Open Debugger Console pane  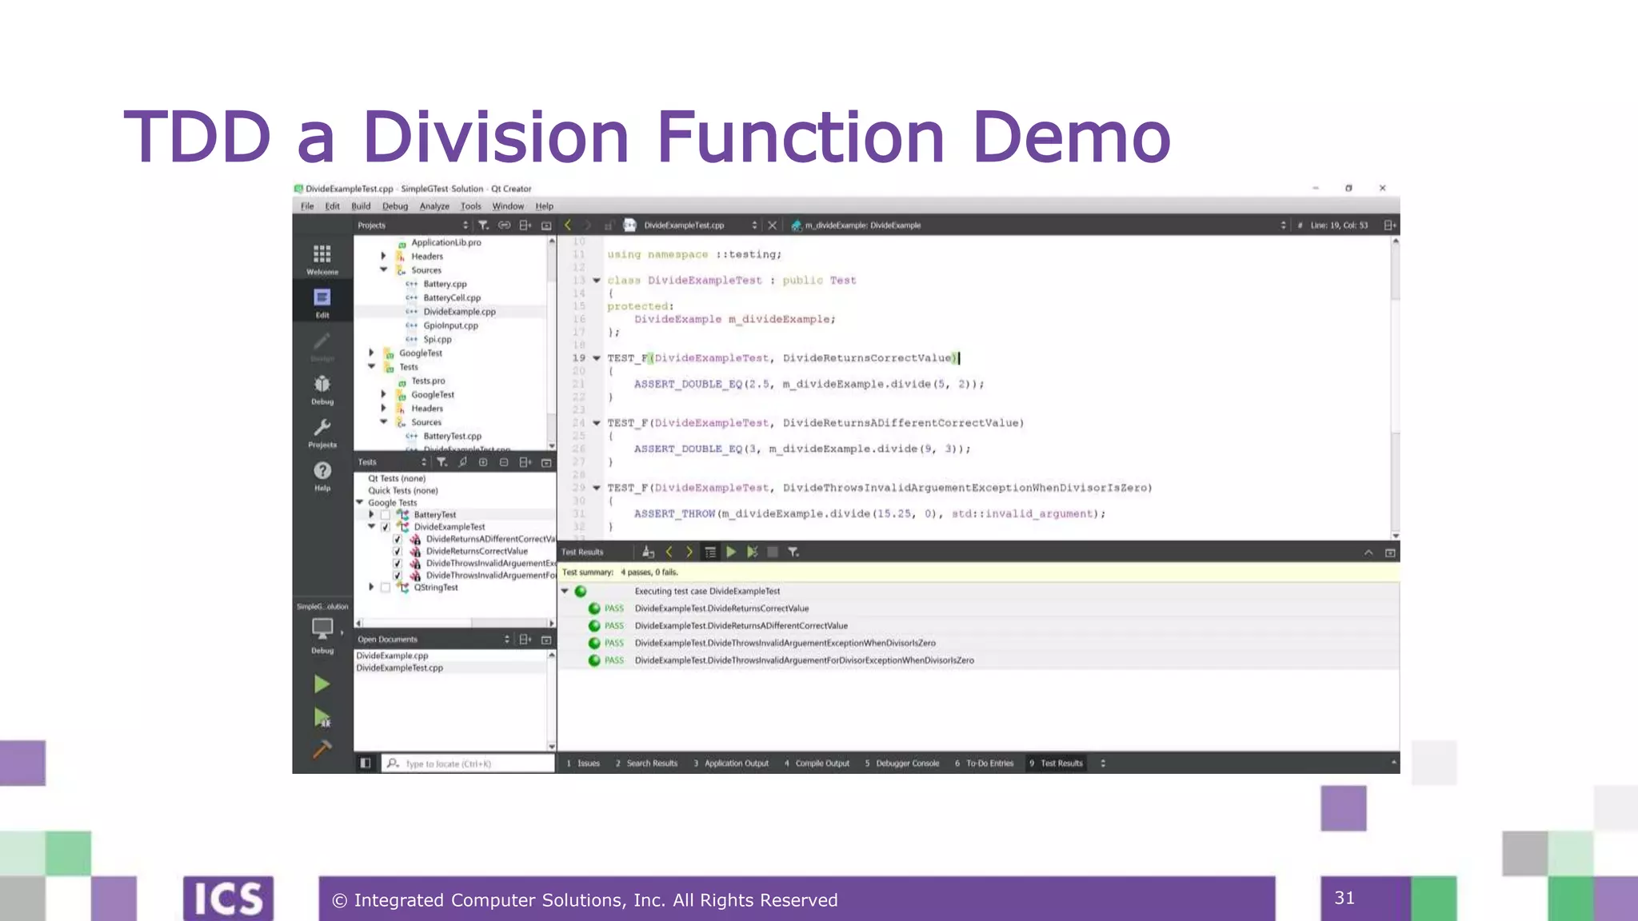tap(902, 764)
